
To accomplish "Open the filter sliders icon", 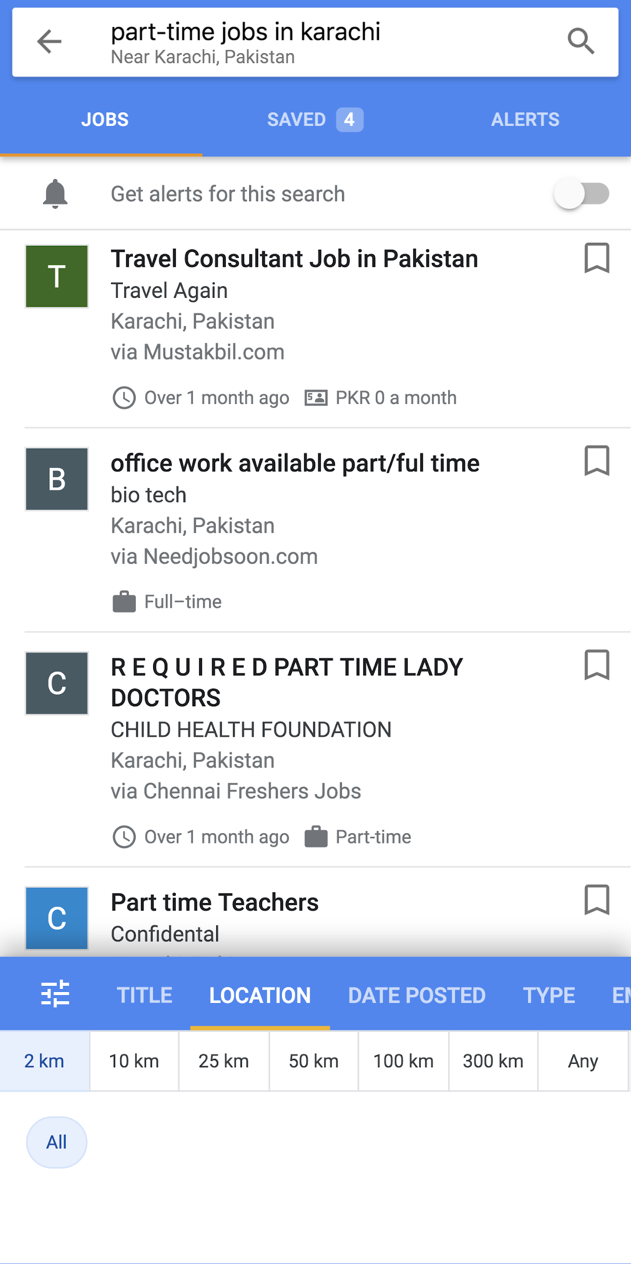I will tap(55, 994).
